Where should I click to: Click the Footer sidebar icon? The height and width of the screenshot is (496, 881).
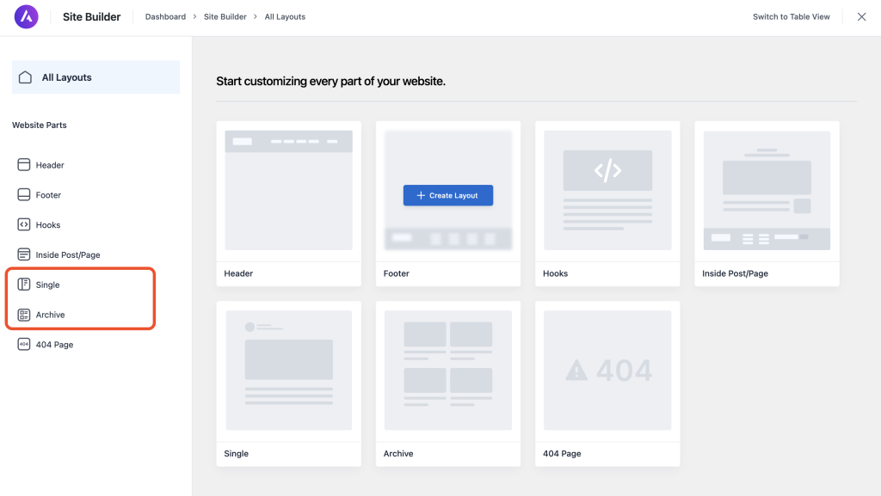tap(23, 194)
